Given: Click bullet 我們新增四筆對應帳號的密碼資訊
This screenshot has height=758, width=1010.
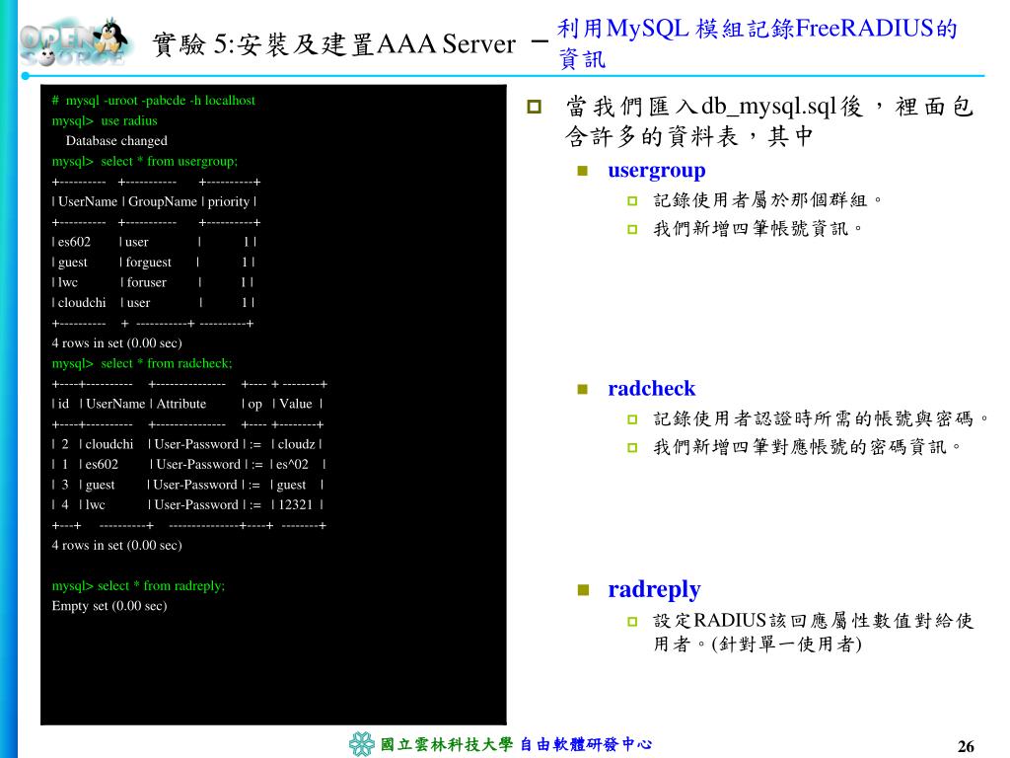Looking at the screenshot, I should [x=807, y=447].
